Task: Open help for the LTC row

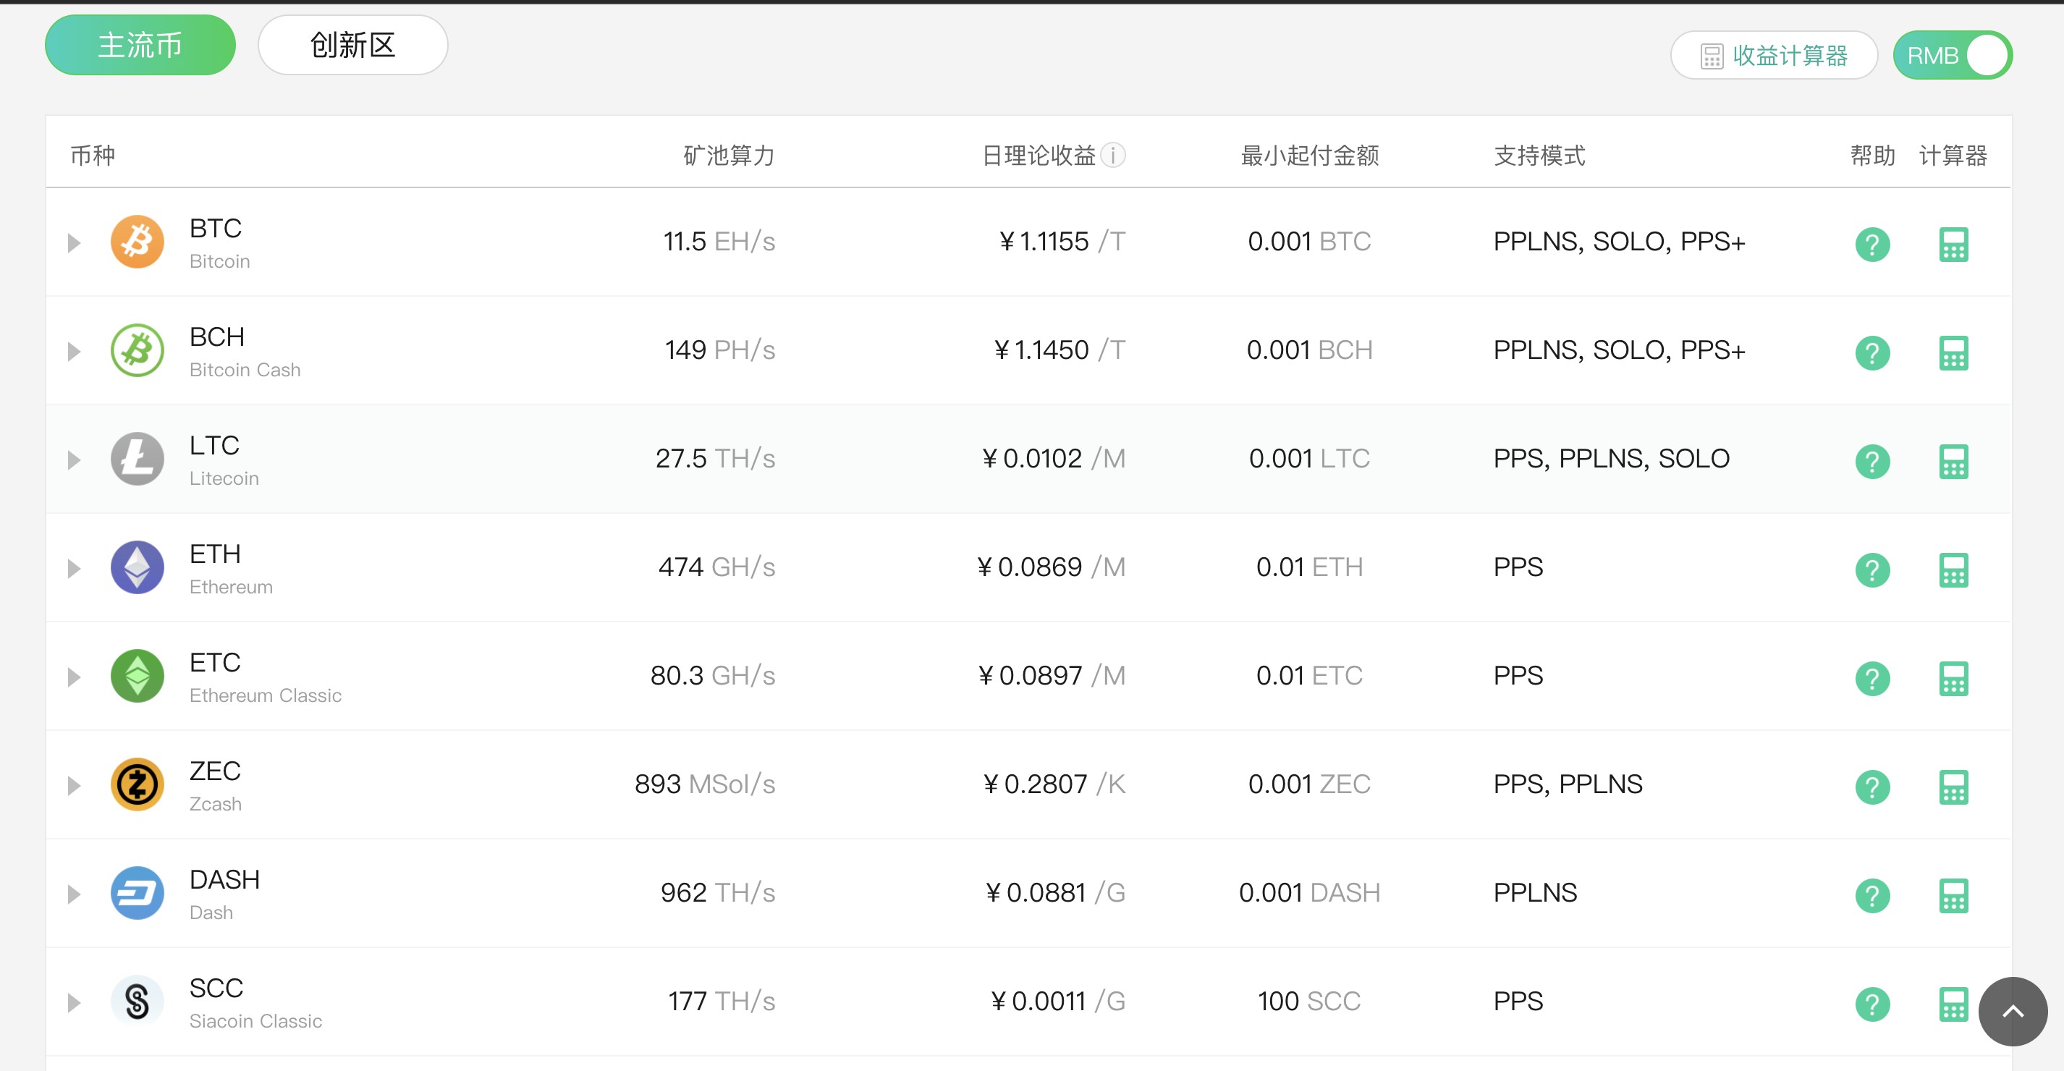Action: [1871, 462]
